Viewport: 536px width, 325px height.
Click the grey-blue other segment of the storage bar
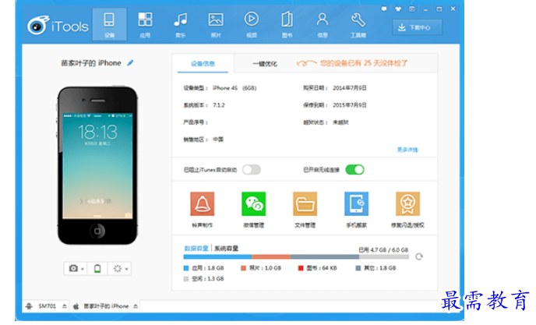point(325,256)
